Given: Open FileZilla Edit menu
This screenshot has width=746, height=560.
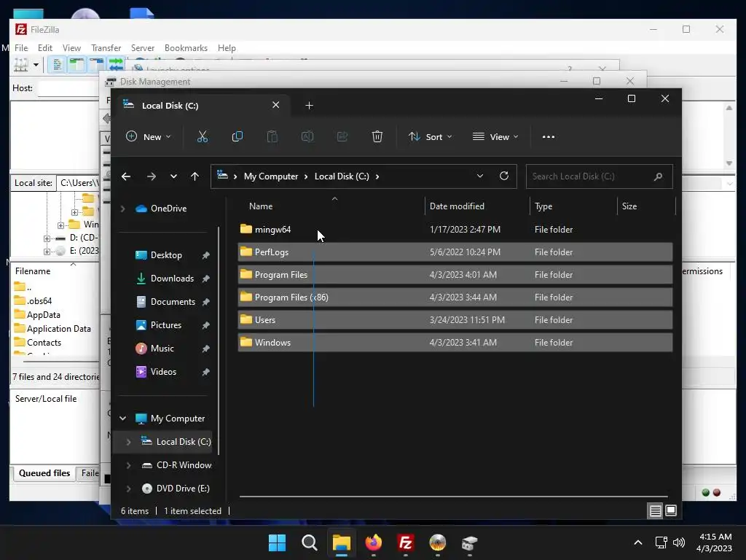Looking at the screenshot, I should (45, 48).
